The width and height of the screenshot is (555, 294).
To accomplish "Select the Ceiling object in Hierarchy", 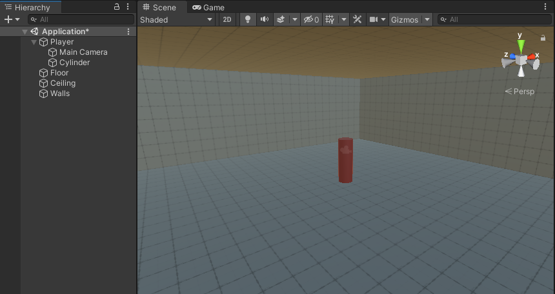I will point(63,83).
